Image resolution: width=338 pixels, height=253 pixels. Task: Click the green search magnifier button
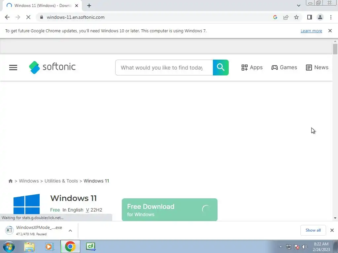click(221, 68)
